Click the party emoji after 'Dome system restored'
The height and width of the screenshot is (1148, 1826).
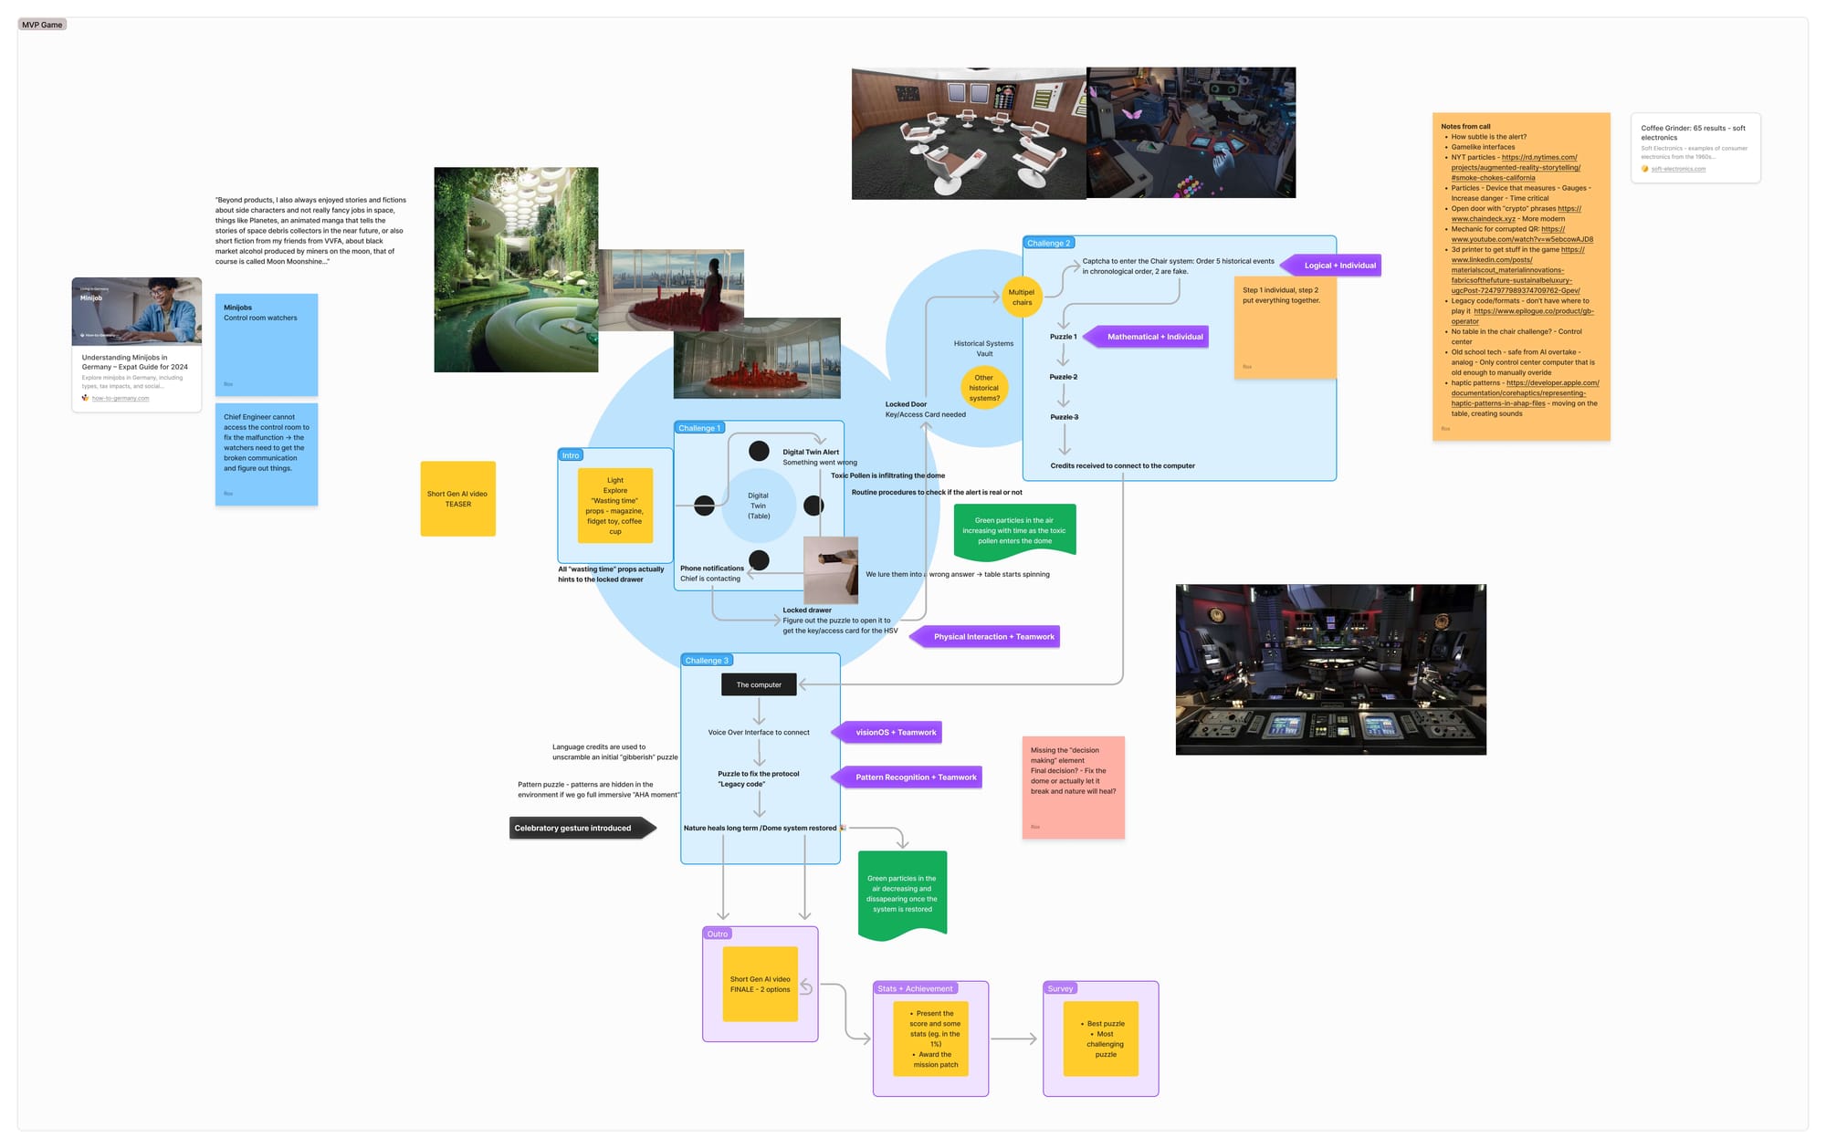click(x=842, y=828)
